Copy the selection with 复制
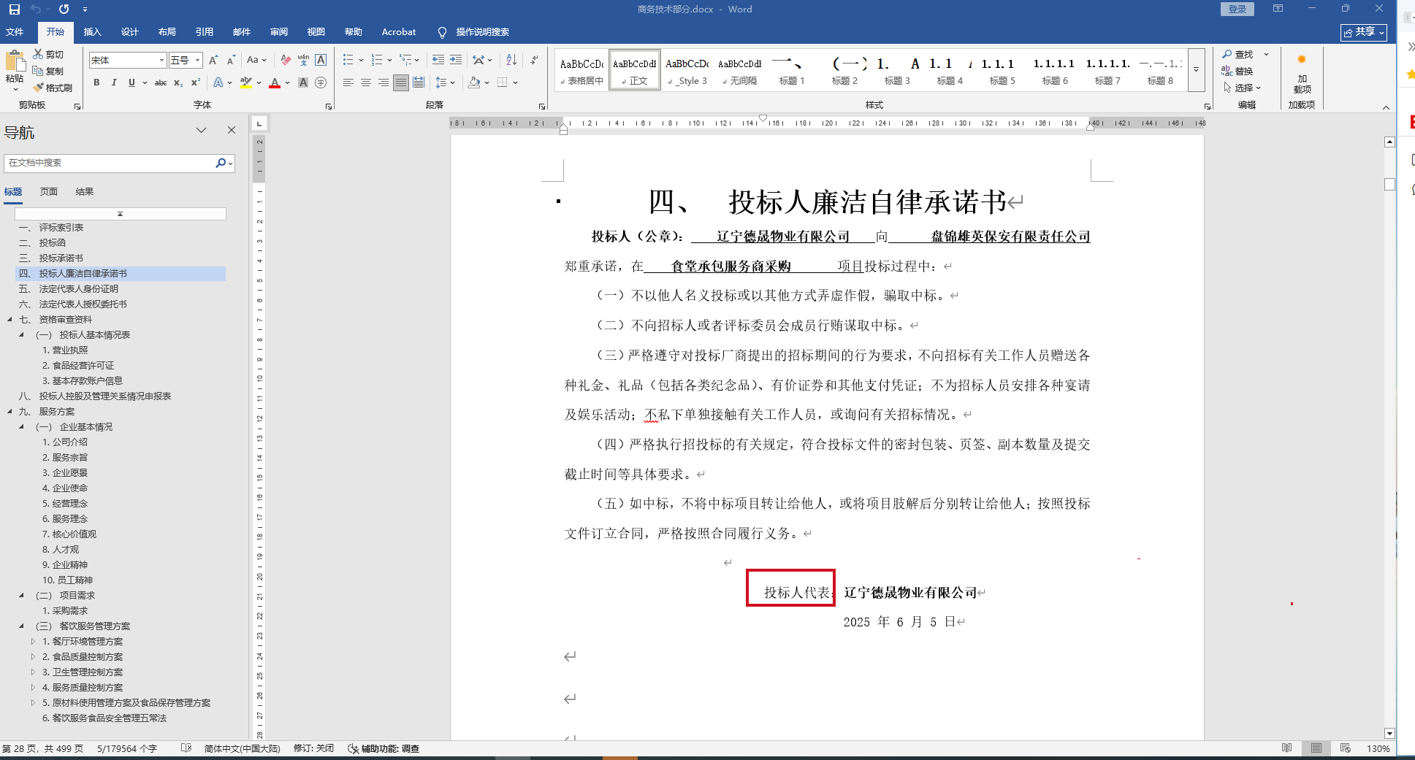 tap(49, 71)
